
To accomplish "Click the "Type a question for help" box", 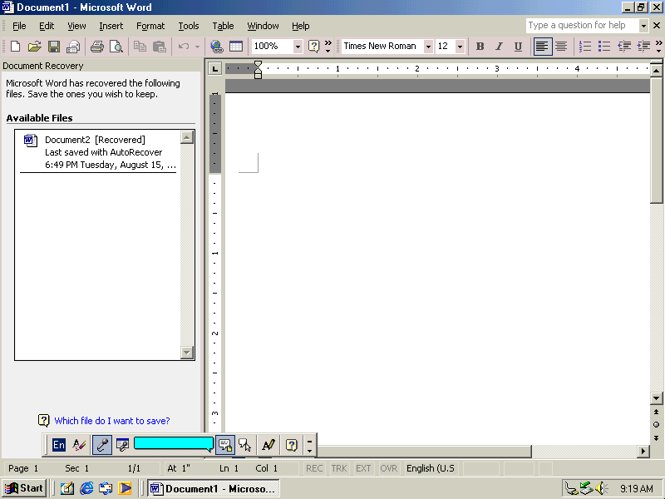I will (583, 26).
